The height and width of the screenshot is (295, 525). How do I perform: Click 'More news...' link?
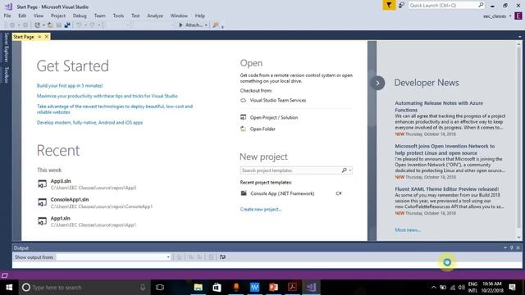[408, 229]
